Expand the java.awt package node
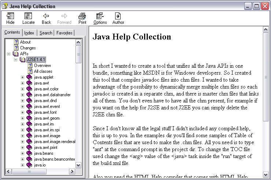The width and height of the screenshot is (271, 180). [22, 83]
